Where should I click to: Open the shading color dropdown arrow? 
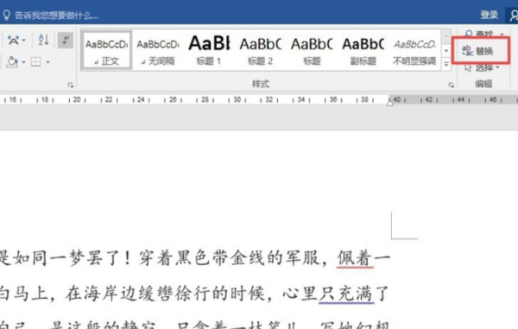tap(23, 62)
